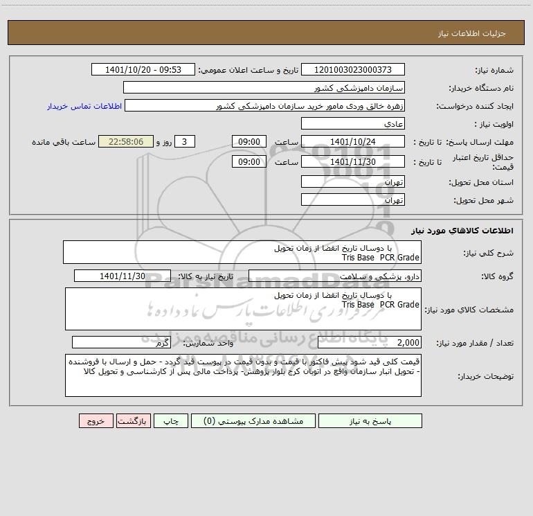This screenshot has width=533, height=516.
Task: Click the price validity time field in the حداقل تاریخ اعتبار row
Action: click(249, 161)
